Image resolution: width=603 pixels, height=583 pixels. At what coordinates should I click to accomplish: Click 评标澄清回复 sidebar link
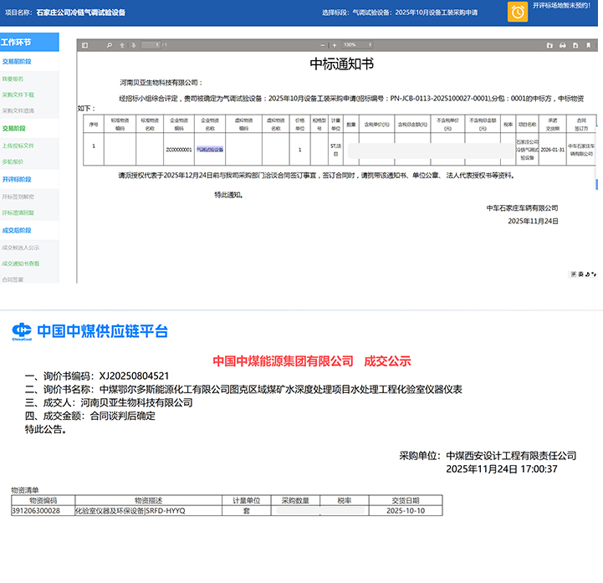coord(18,212)
